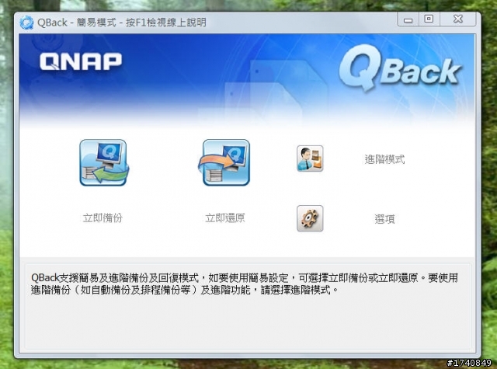
Task: Click the 立即備份 backup-now icon
Action: click(104, 162)
